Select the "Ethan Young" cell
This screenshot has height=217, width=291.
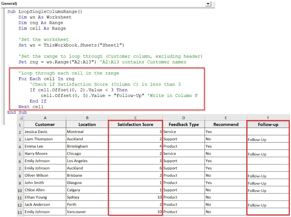(45, 197)
